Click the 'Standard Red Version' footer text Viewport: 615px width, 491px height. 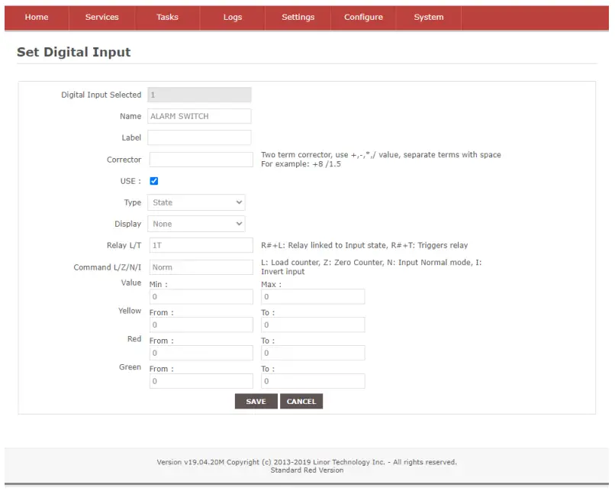(x=307, y=470)
